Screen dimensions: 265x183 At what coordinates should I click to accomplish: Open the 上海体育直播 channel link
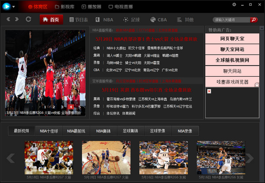click(x=171, y=81)
